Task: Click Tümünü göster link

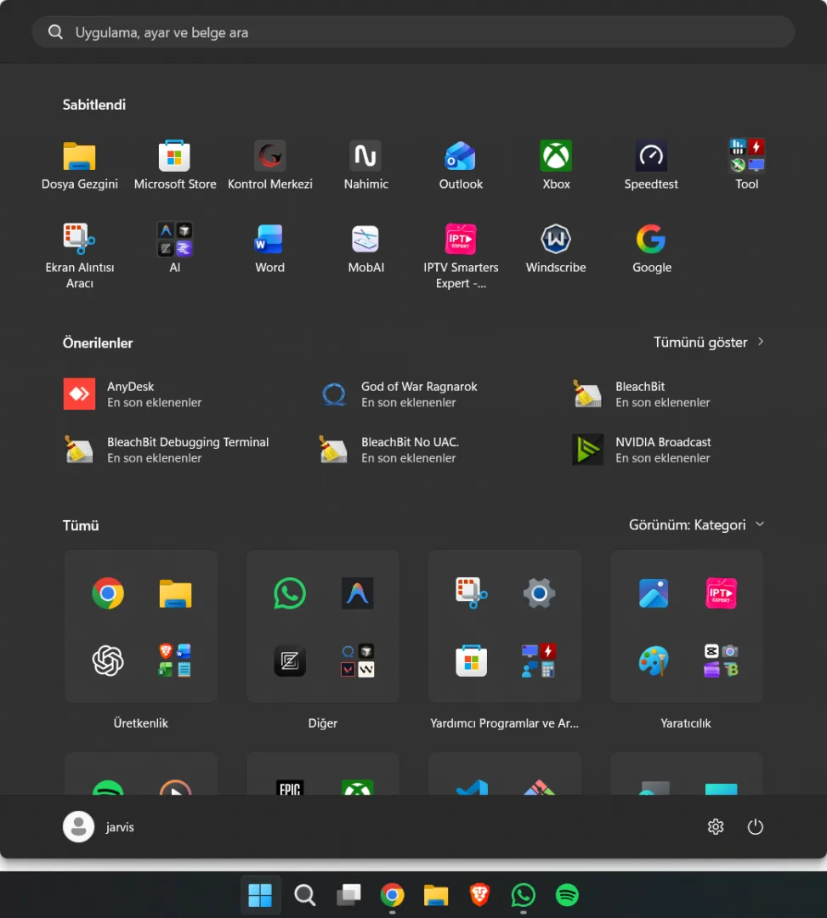Action: point(708,343)
